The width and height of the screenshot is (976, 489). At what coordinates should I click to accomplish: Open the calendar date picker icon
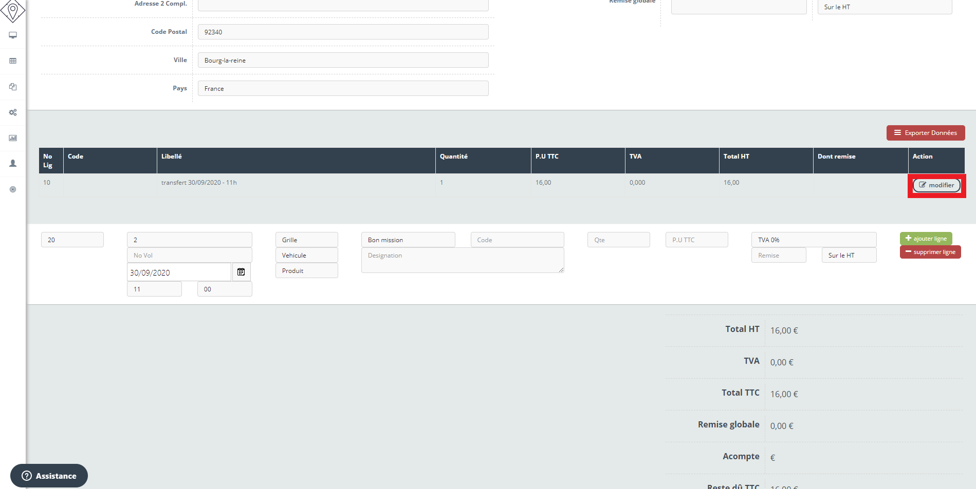tap(241, 272)
